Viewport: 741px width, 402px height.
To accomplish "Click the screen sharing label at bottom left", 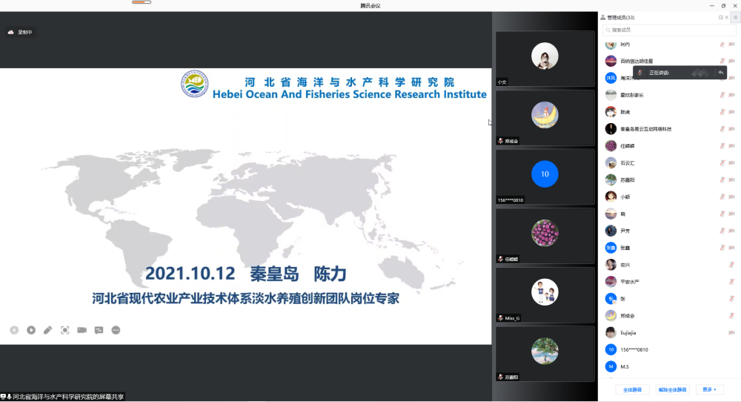I will tap(63, 397).
